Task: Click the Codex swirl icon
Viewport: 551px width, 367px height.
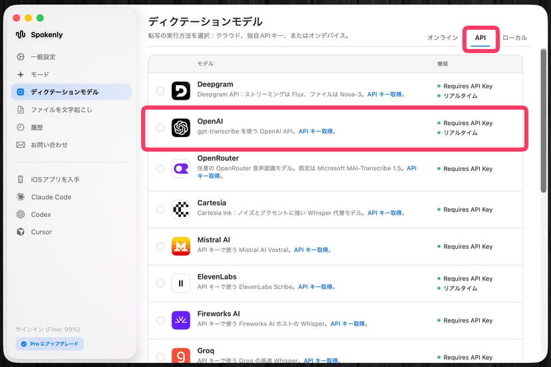Action: coord(21,214)
